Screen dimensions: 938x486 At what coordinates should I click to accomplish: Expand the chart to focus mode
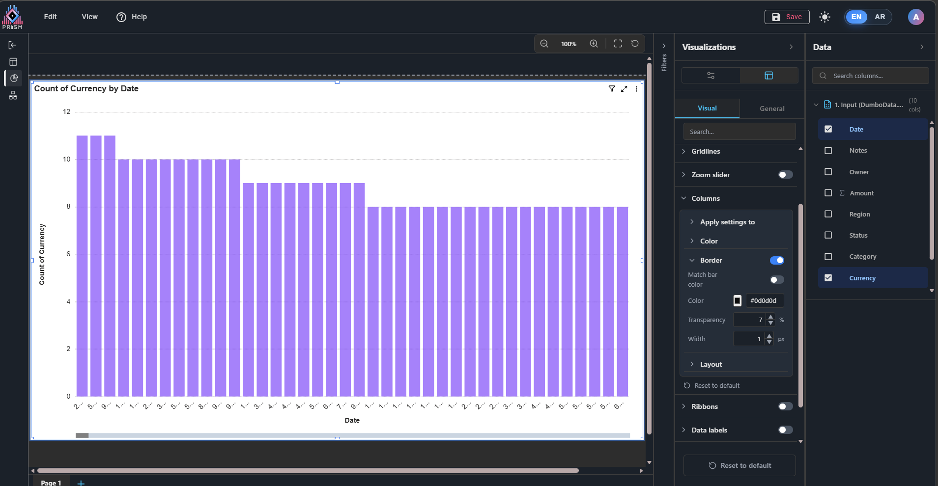coord(624,89)
